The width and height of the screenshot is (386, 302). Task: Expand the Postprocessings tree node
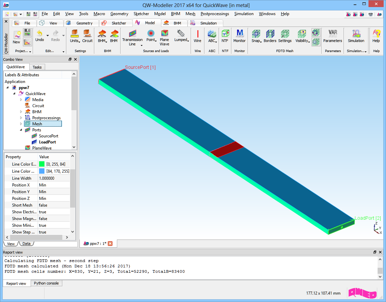[x=21, y=118]
